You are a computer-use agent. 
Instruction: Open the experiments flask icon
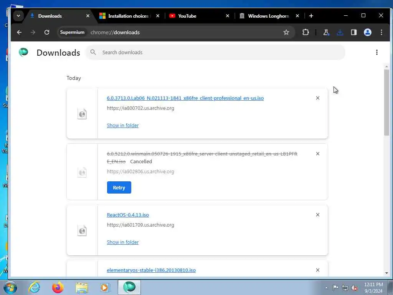[326, 32]
